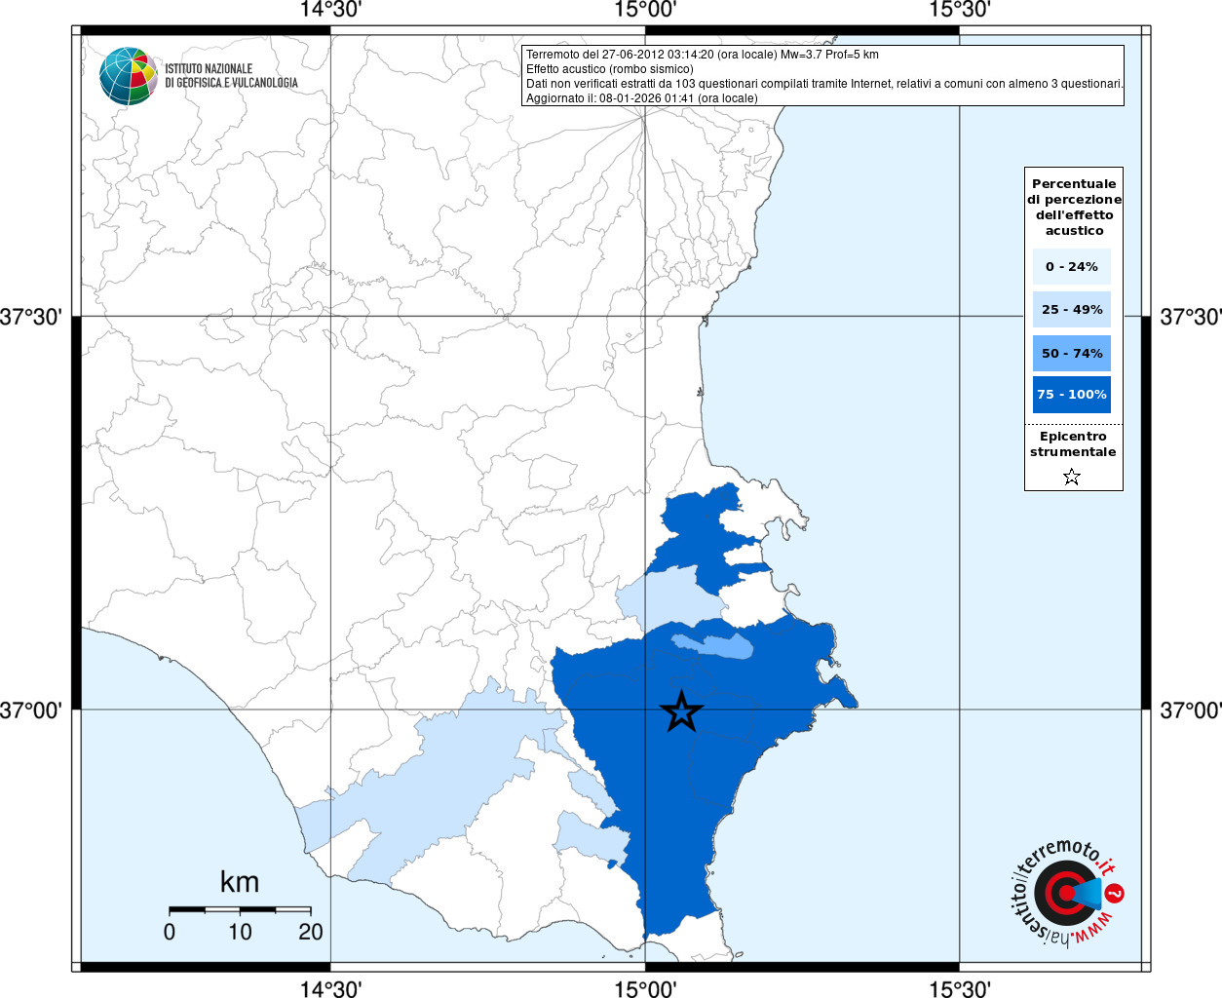Click the 'Dati non verificati' questionnaire line
The image size is (1222, 998).
[x=824, y=84]
